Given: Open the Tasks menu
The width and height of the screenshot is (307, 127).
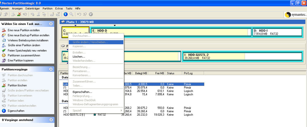Looking at the screenshot, I should [x=69, y=9].
